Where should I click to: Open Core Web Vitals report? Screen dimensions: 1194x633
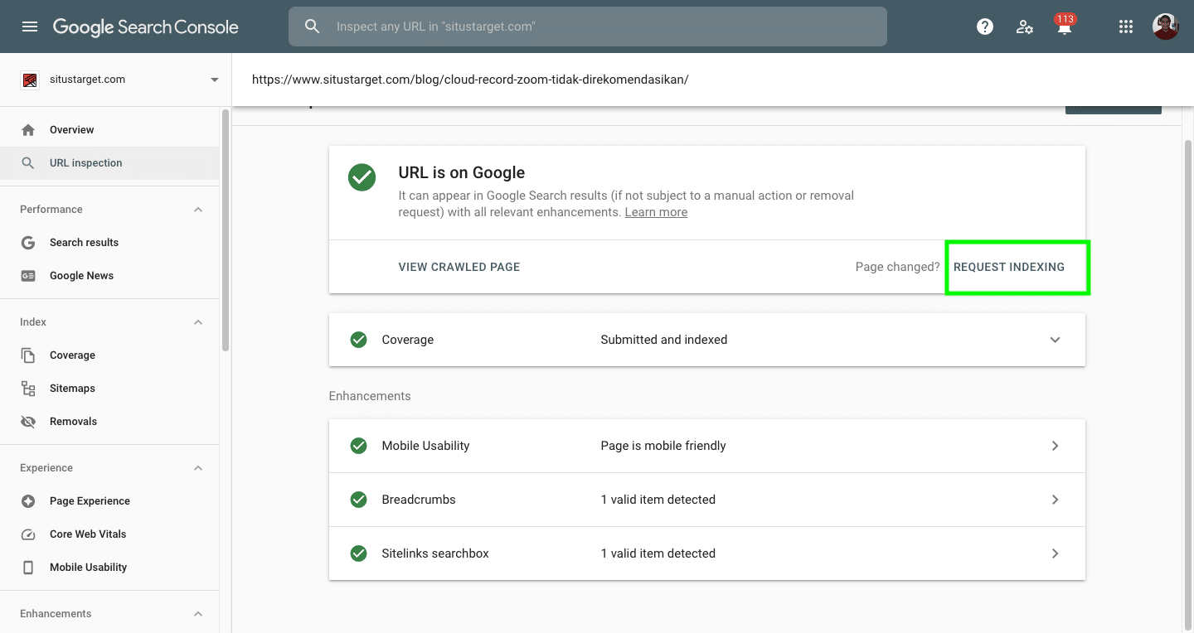point(109,534)
